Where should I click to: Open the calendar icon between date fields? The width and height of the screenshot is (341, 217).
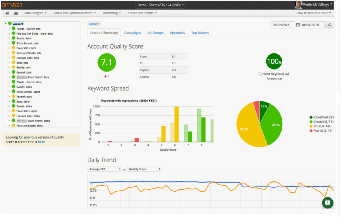point(298,25)
